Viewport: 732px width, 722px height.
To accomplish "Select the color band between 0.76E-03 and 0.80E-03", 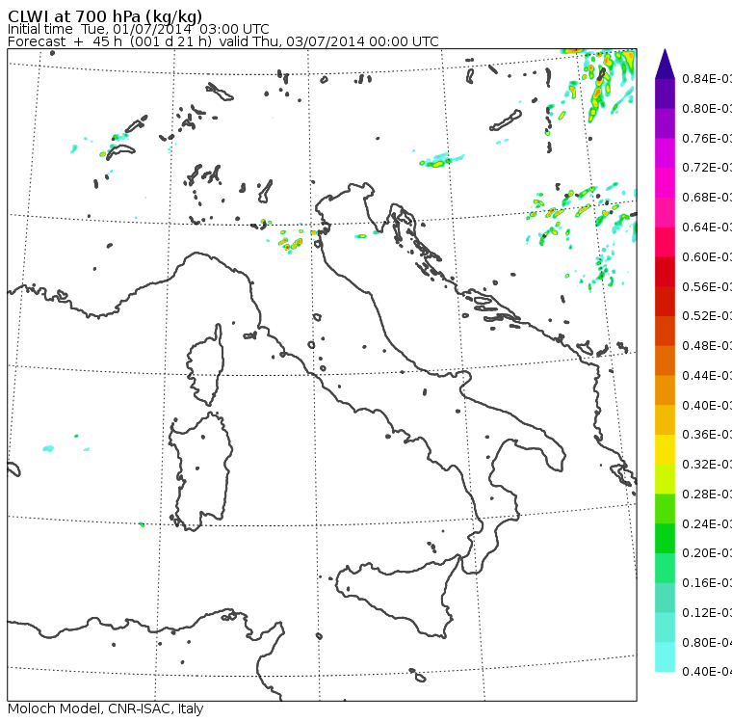I will [x=665, y=123].
